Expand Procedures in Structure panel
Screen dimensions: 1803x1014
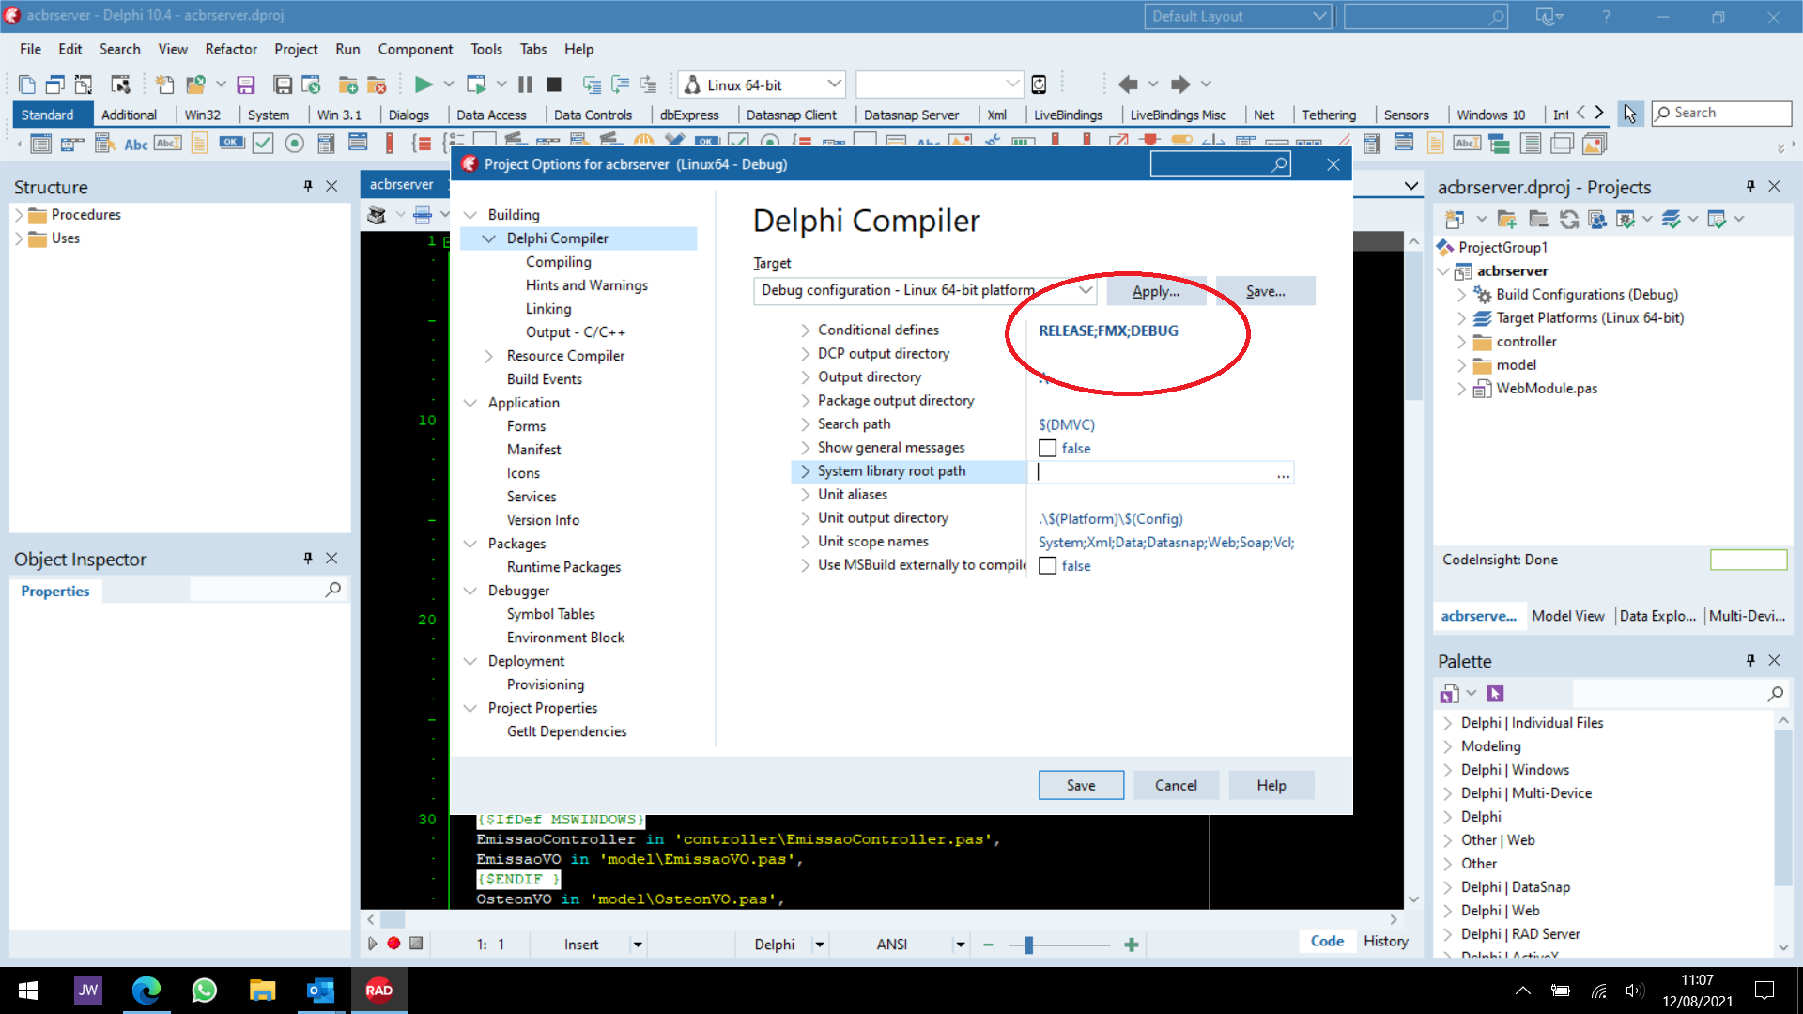[19, 215]
